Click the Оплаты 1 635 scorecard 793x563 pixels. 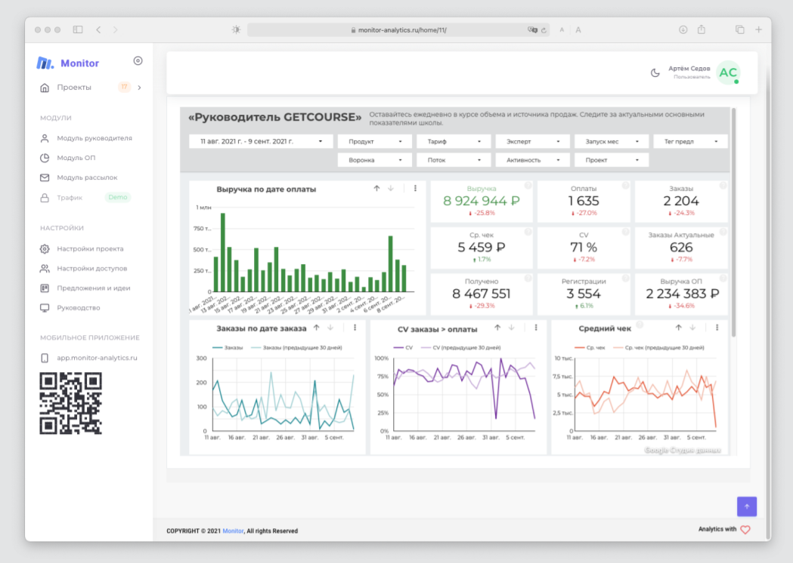click(584, 201)
